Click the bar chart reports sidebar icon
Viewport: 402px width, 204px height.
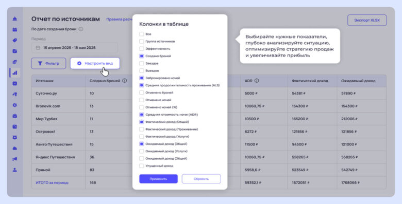click(15, 73)
